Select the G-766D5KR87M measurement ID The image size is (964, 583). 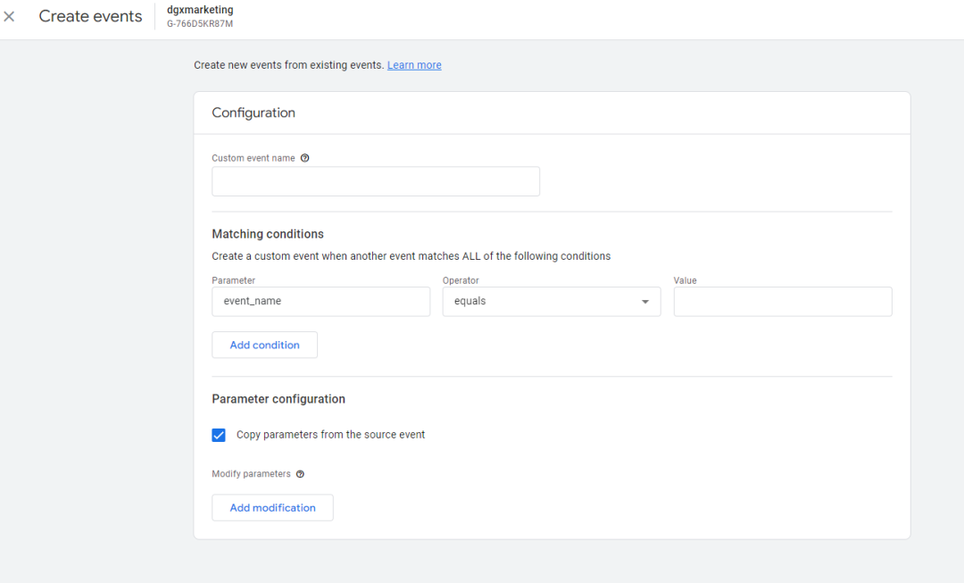pyautogui.click(x=199, y=23)
